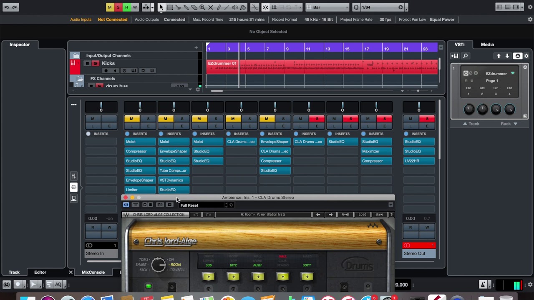This screenshot has width=534, height=300.
Task: Select the Mute X tool
Action: pyautogui.click(x=211, y=7)
